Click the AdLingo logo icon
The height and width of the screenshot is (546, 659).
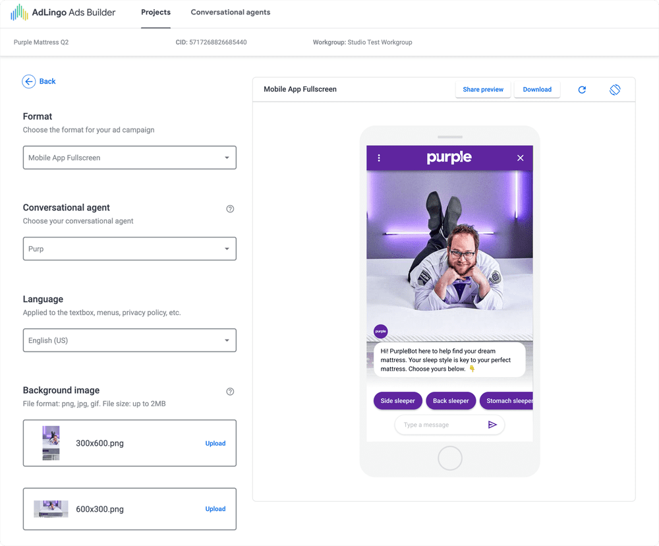point(19,13)
